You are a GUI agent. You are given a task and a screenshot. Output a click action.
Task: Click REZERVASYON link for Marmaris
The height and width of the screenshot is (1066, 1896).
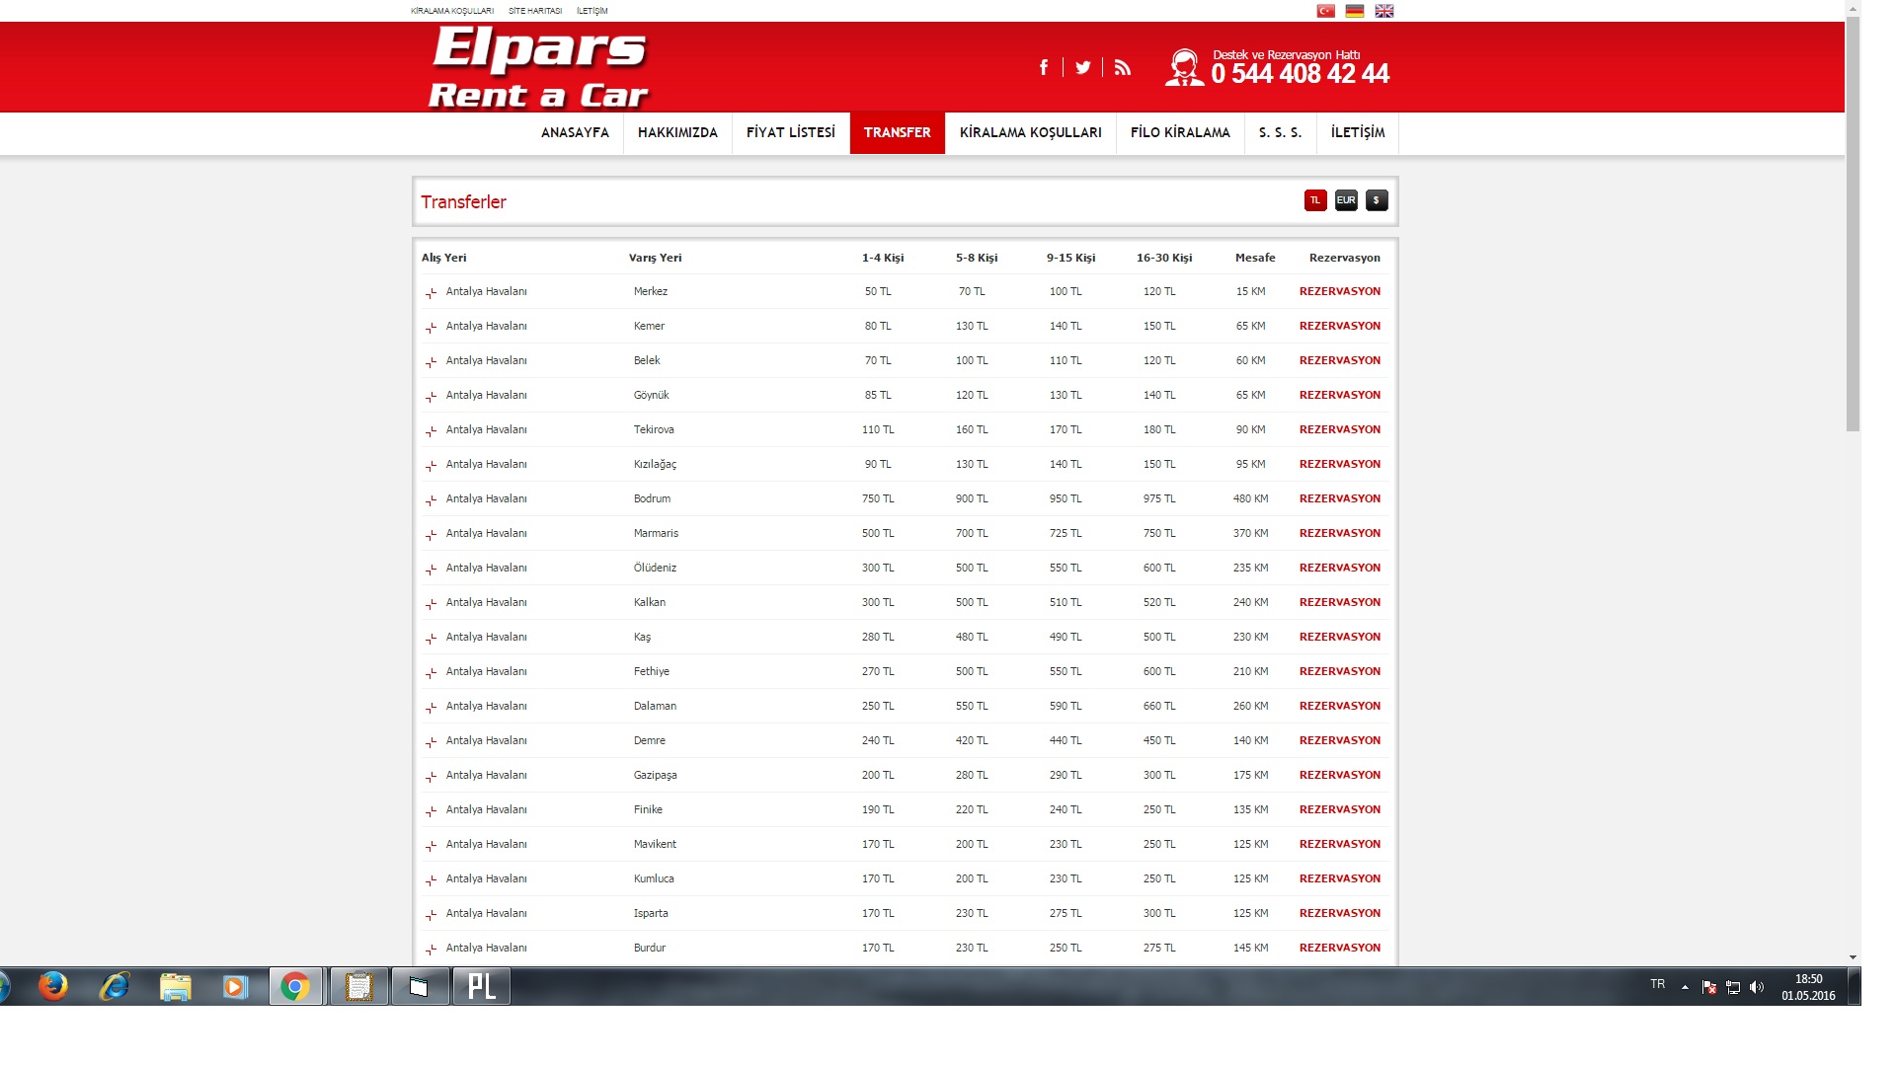[1339, 533]
